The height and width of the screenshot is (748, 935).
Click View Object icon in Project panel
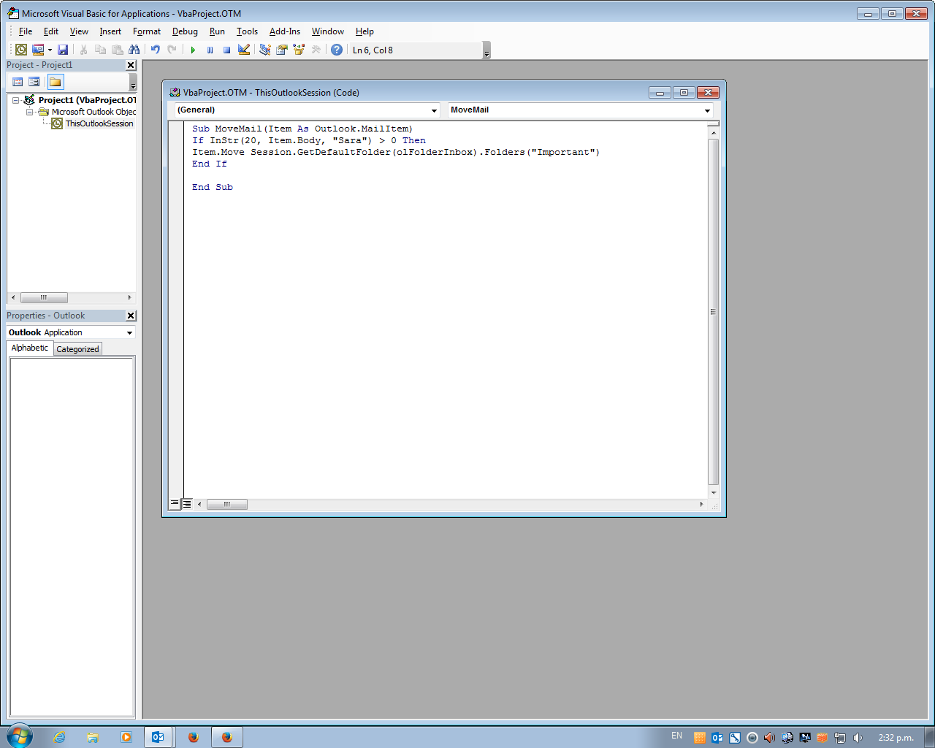[34, 82]
